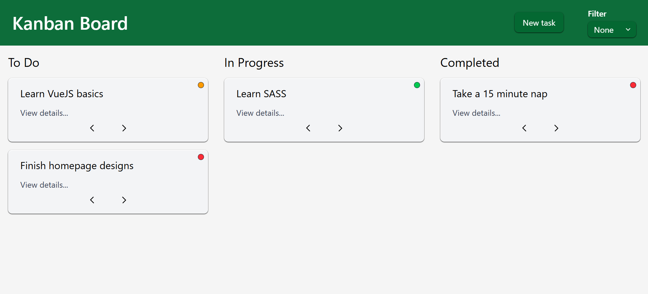Move 'Learn SASS' forward with the right arrow
The height and width of the screenshot is (294, 648).
pyautogui.click(x=340, y=128)
